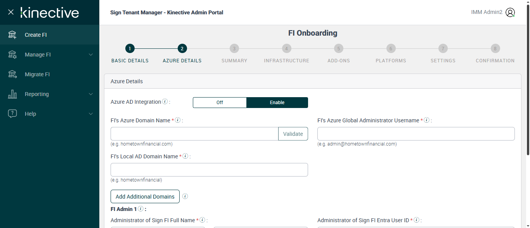Click info icon beside FI's Local AD Domain Name

[185, 156]
